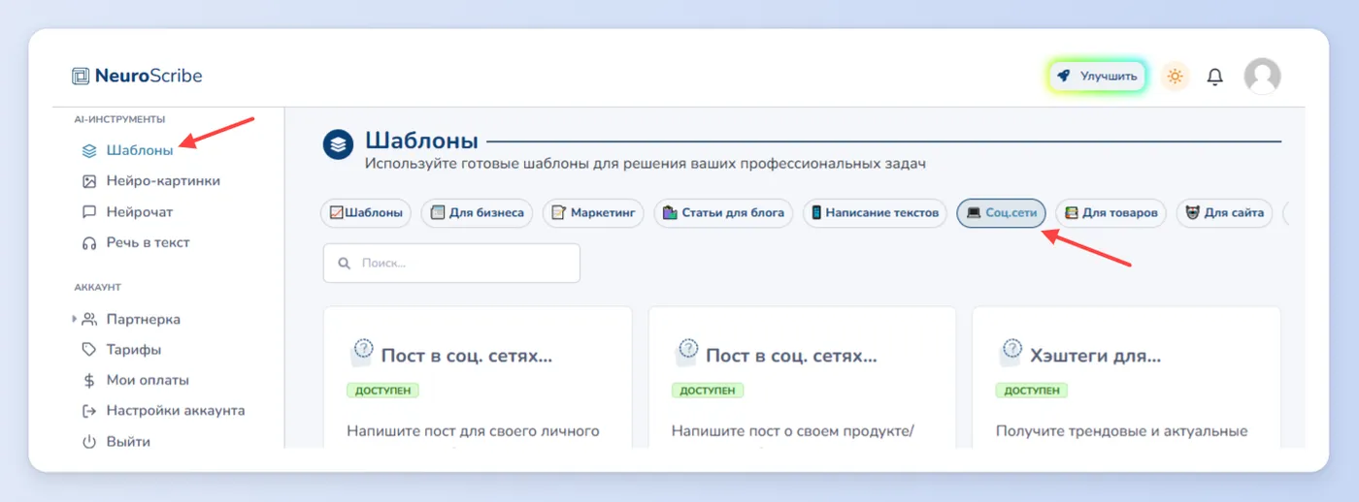Open Нейрочат in the sidebar
1359x502 pixels.
point(140,211)
